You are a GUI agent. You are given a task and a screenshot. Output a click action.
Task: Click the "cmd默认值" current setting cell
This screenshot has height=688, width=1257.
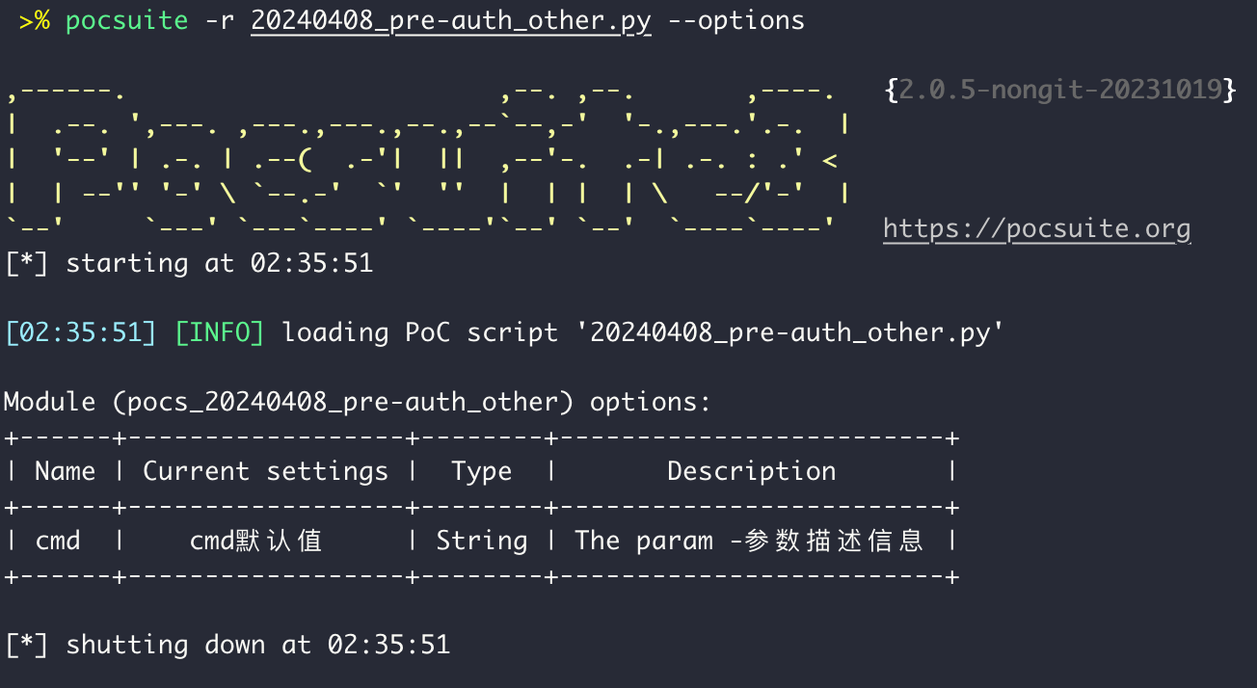click(255, 541)
